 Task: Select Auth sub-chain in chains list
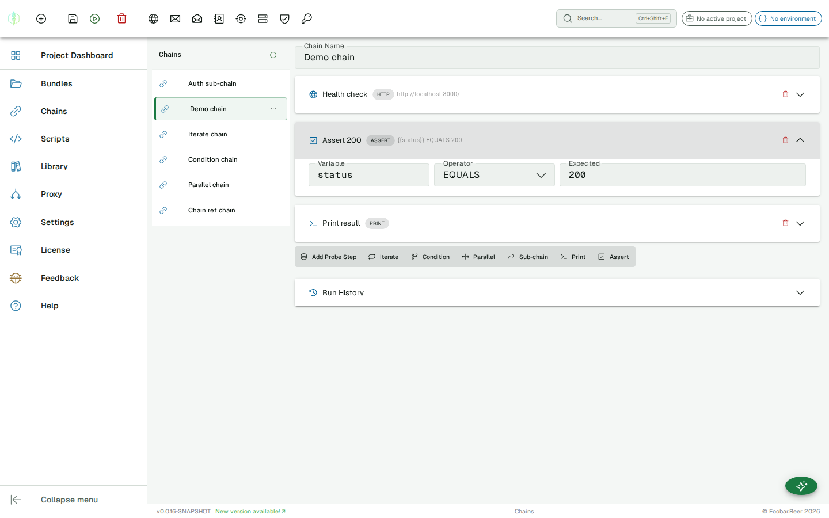click(x=220, y=83)
